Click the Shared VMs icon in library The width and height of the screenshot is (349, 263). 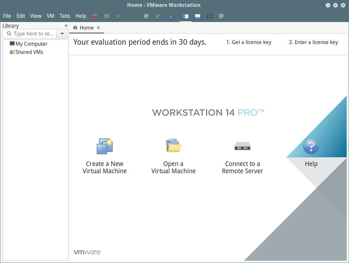point(12,52)
